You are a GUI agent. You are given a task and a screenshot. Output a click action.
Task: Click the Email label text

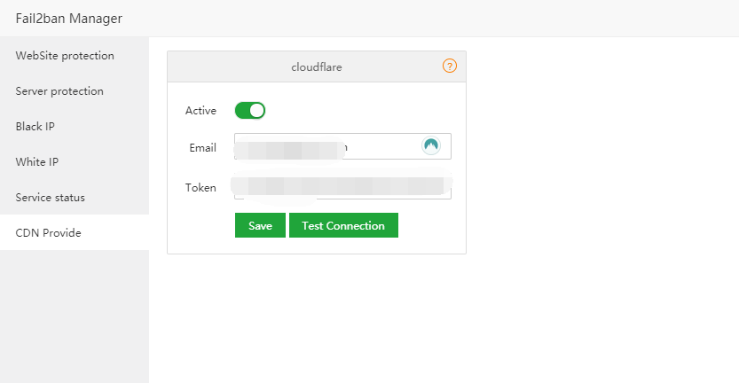click(202, 147)
